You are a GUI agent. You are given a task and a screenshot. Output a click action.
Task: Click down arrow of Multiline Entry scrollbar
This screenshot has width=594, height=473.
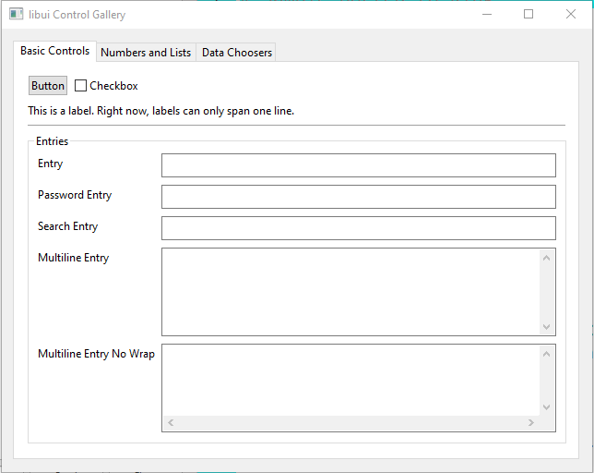pos(547,327)
